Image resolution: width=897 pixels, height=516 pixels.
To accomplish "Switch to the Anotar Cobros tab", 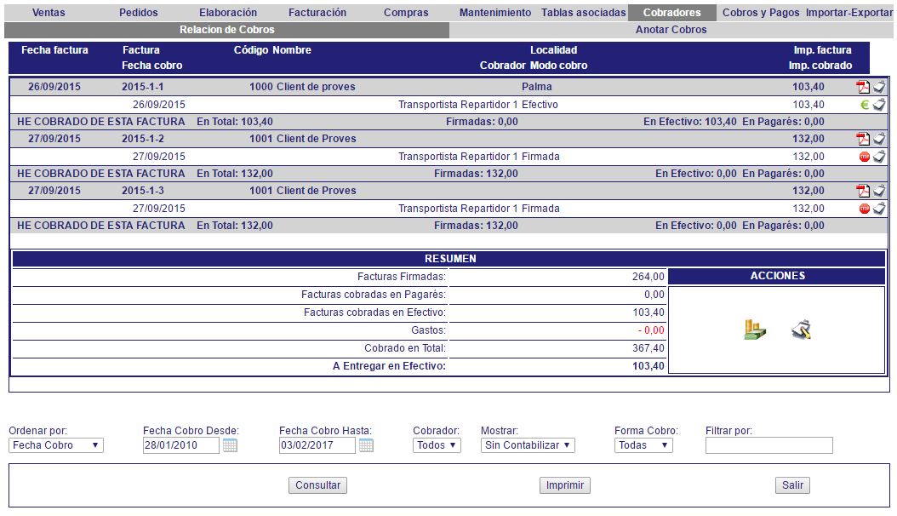I will click(x=671, y=30).
